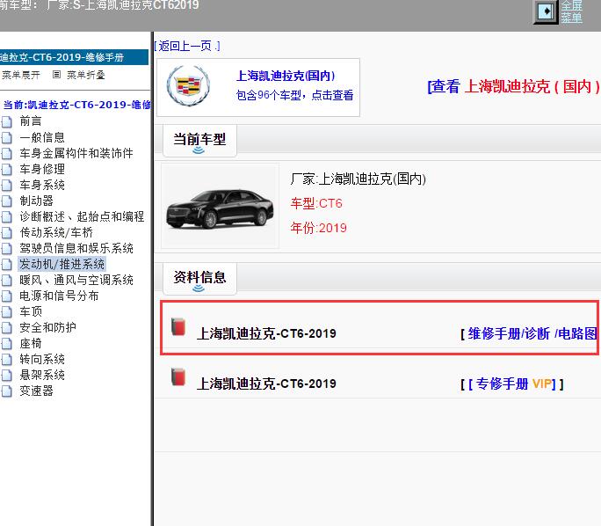Click page icon beside 座椅
The image size is (601, 526).
(6, 344)
